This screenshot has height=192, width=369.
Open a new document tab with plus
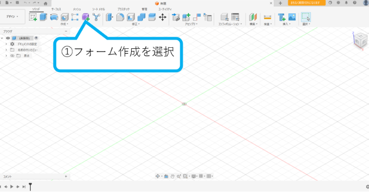click(280, 3)
